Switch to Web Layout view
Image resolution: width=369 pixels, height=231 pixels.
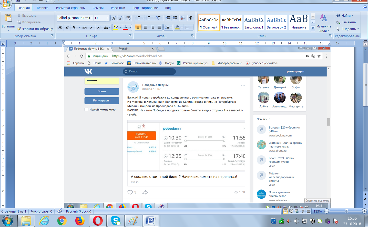tap(297, 211)
